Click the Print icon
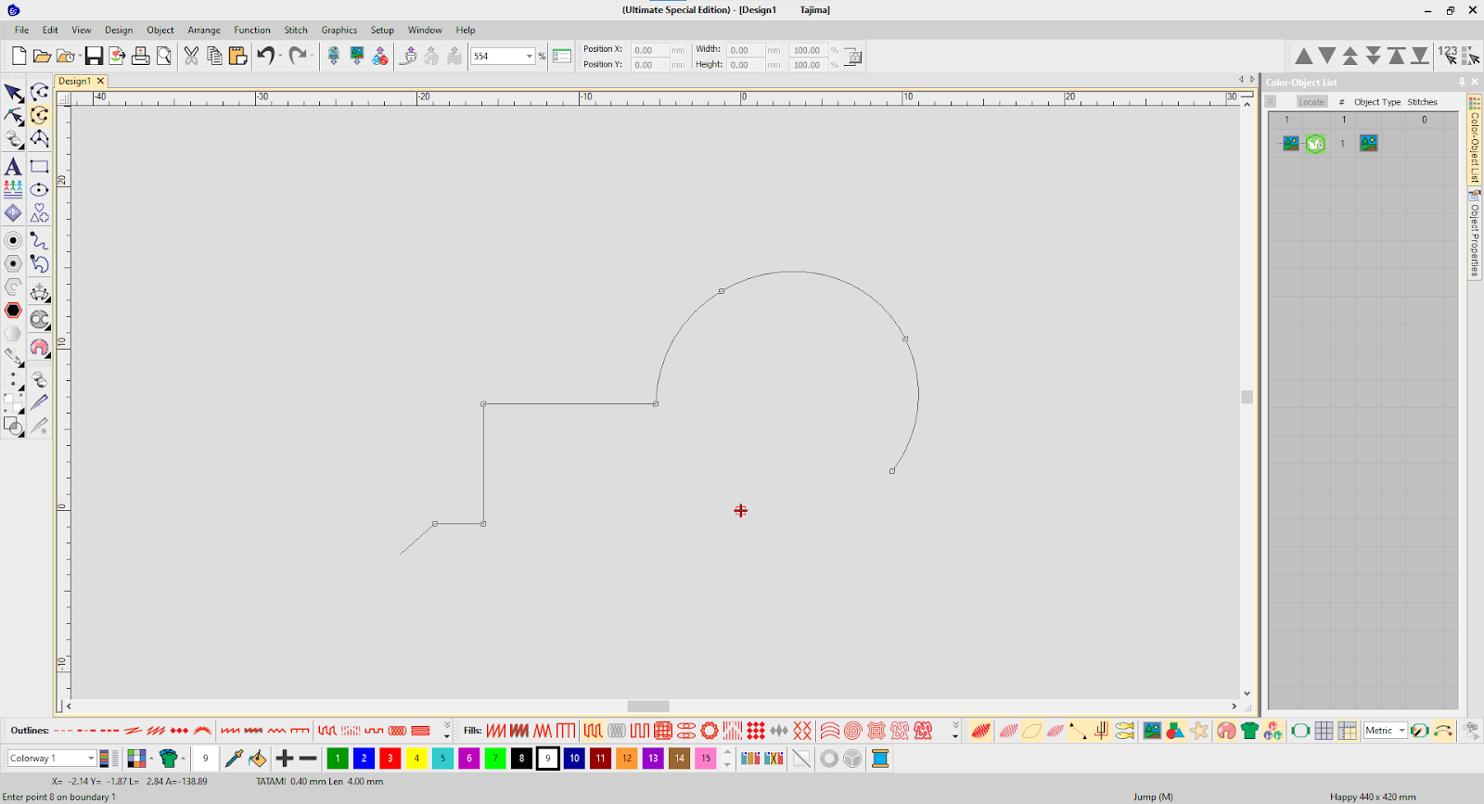This screenshot has height=804, width=1484. coord(140,57)
